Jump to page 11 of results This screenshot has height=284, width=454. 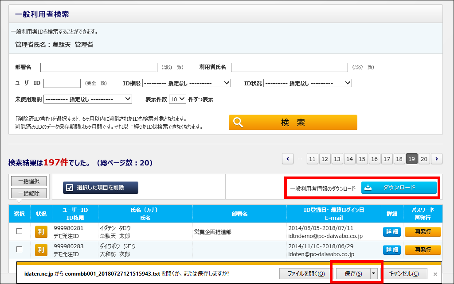[313, 159]
